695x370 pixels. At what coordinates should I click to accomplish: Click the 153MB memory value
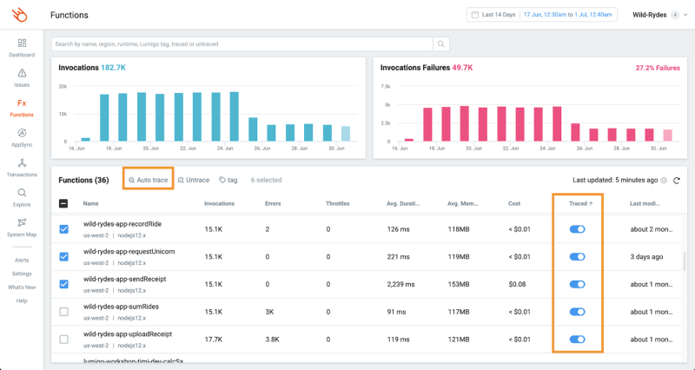point(459,284)
